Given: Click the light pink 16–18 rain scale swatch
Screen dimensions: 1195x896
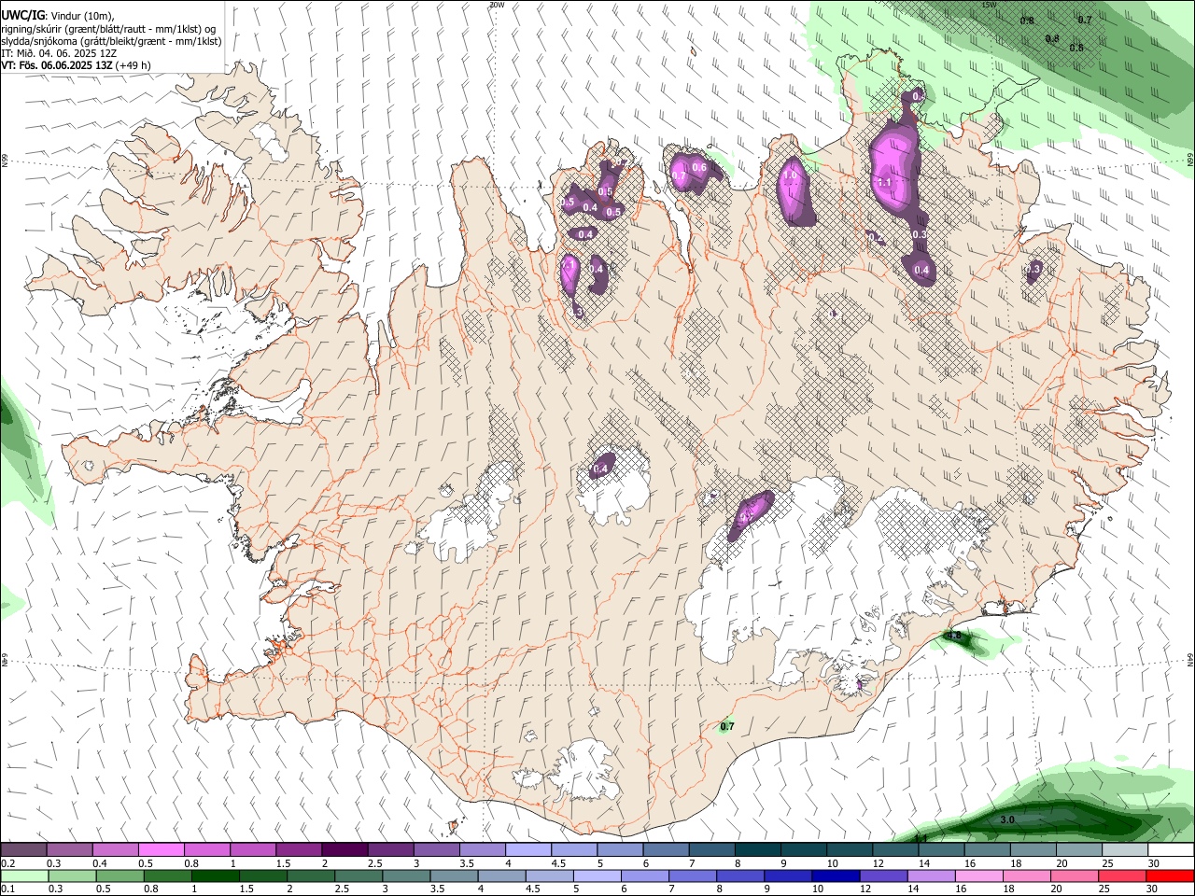Looking at the screenshot, I should point(978,875).
